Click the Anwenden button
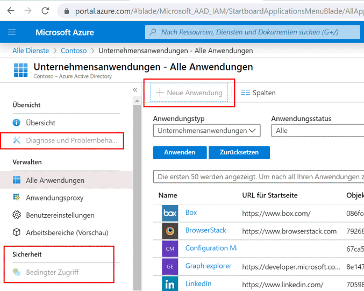Viewport: 364px width, 291px height. 180,152
